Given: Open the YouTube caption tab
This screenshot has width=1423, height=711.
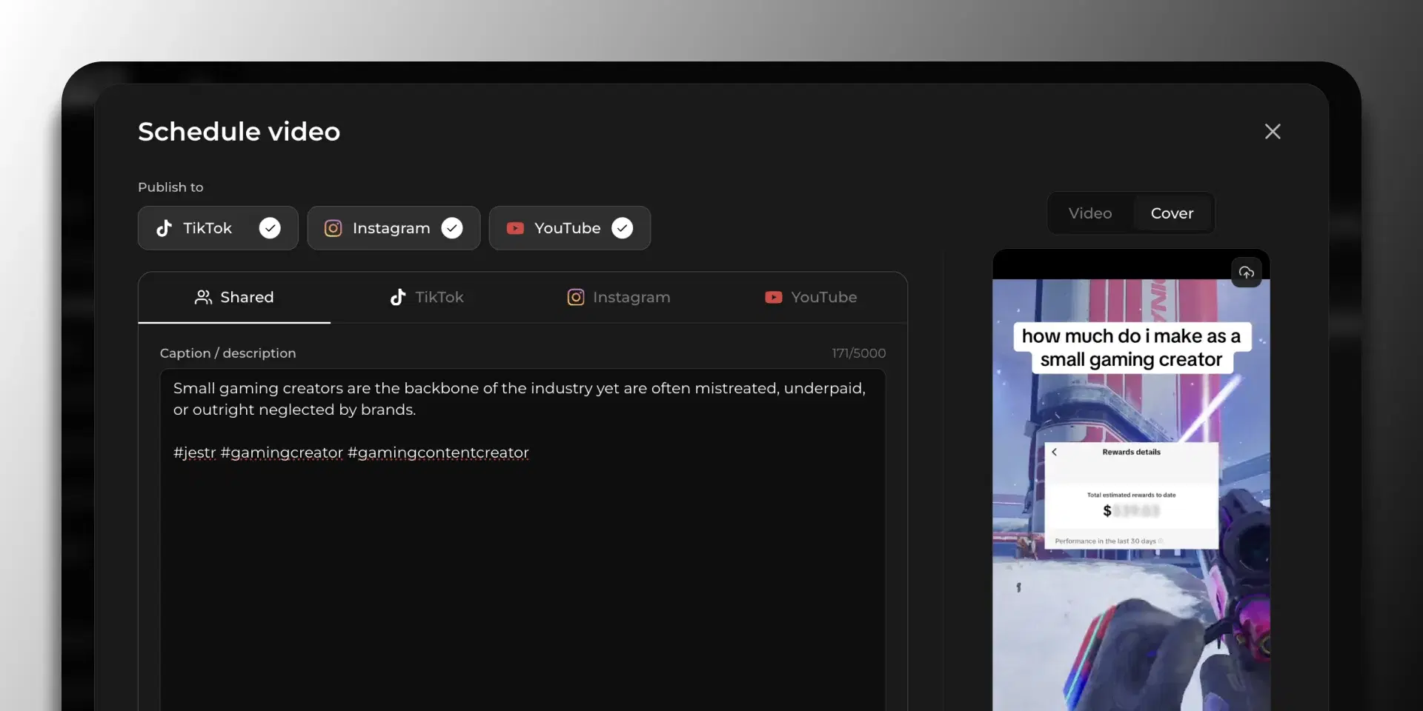Looking at the screenshot, I should [x=811, y=297].
